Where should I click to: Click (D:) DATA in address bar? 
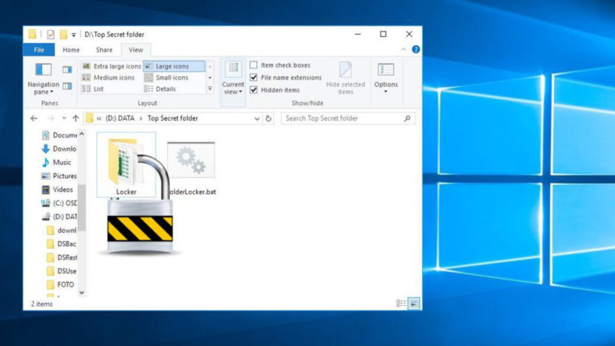pos(120,118)
